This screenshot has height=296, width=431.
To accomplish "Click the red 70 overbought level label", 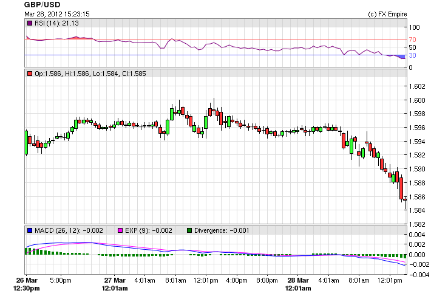I will [412, 40].
